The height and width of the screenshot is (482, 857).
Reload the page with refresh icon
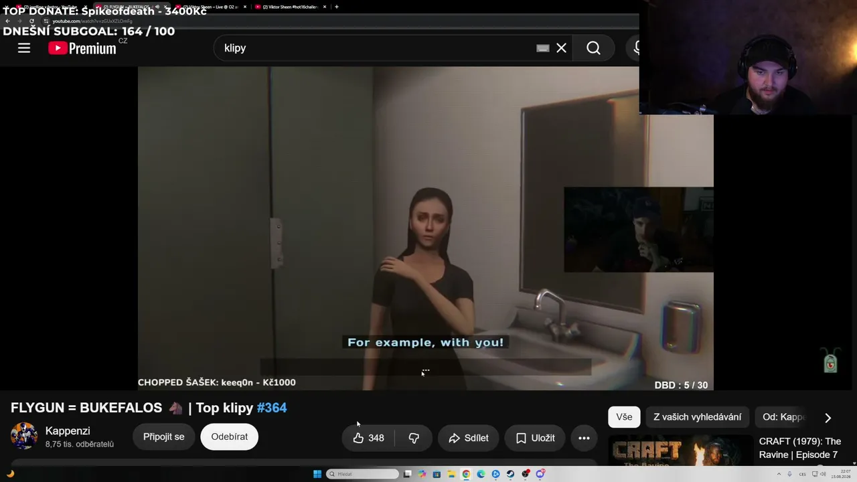click(31, 21)
